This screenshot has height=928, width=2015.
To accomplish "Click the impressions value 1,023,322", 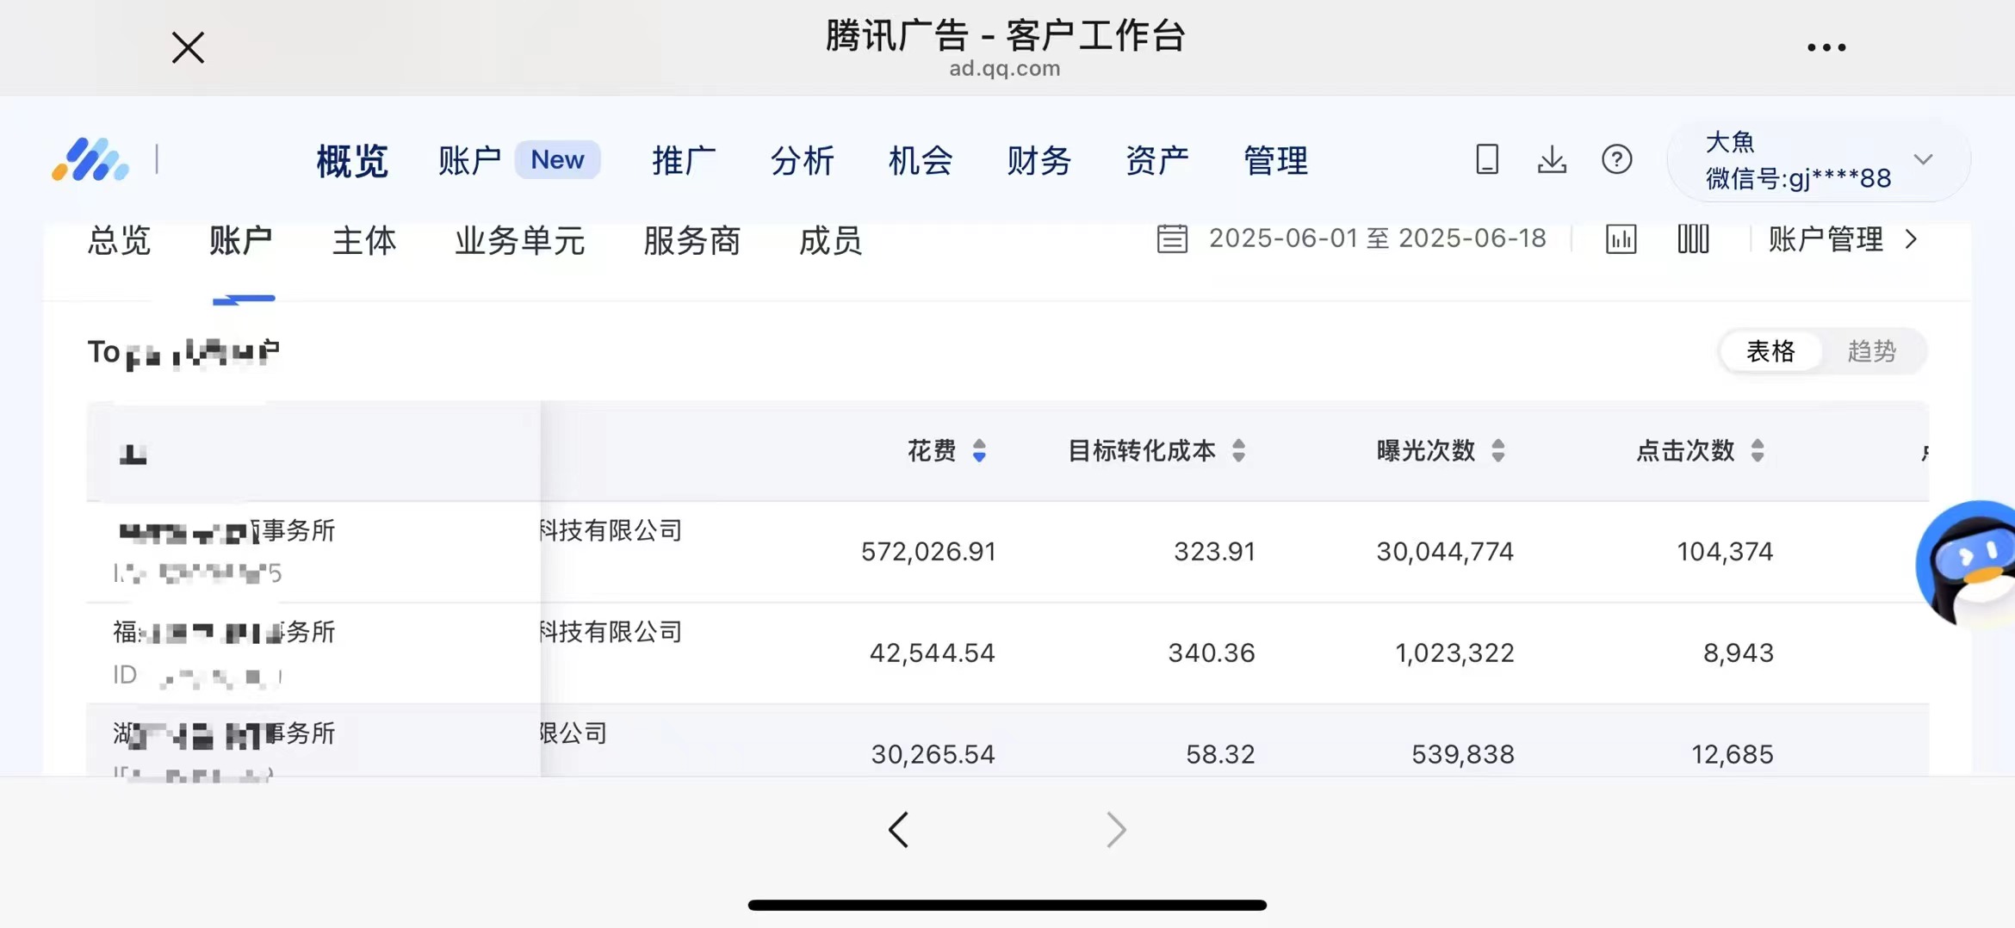I will pyautogui.click(x=1454, y=653).
